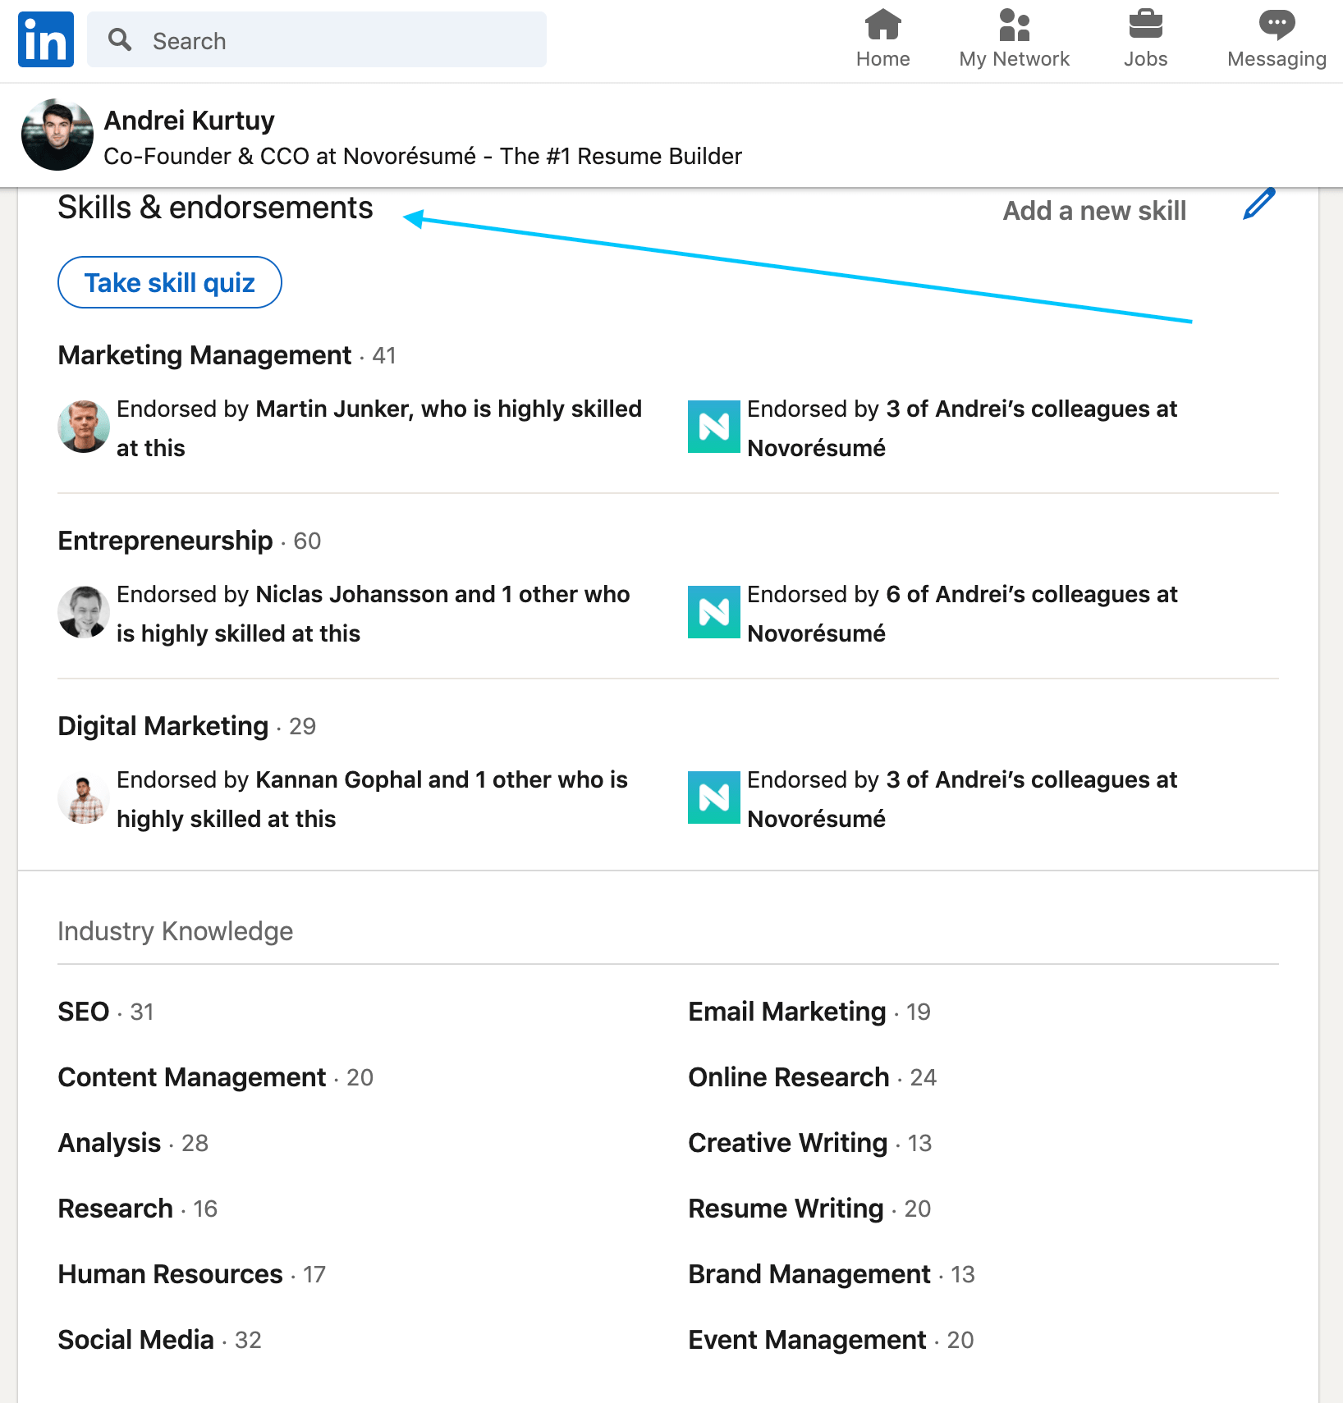The width and height of the screenshot is (1343, 1403).
Task: Open the Social Media skill
Action: [135, 1339]
